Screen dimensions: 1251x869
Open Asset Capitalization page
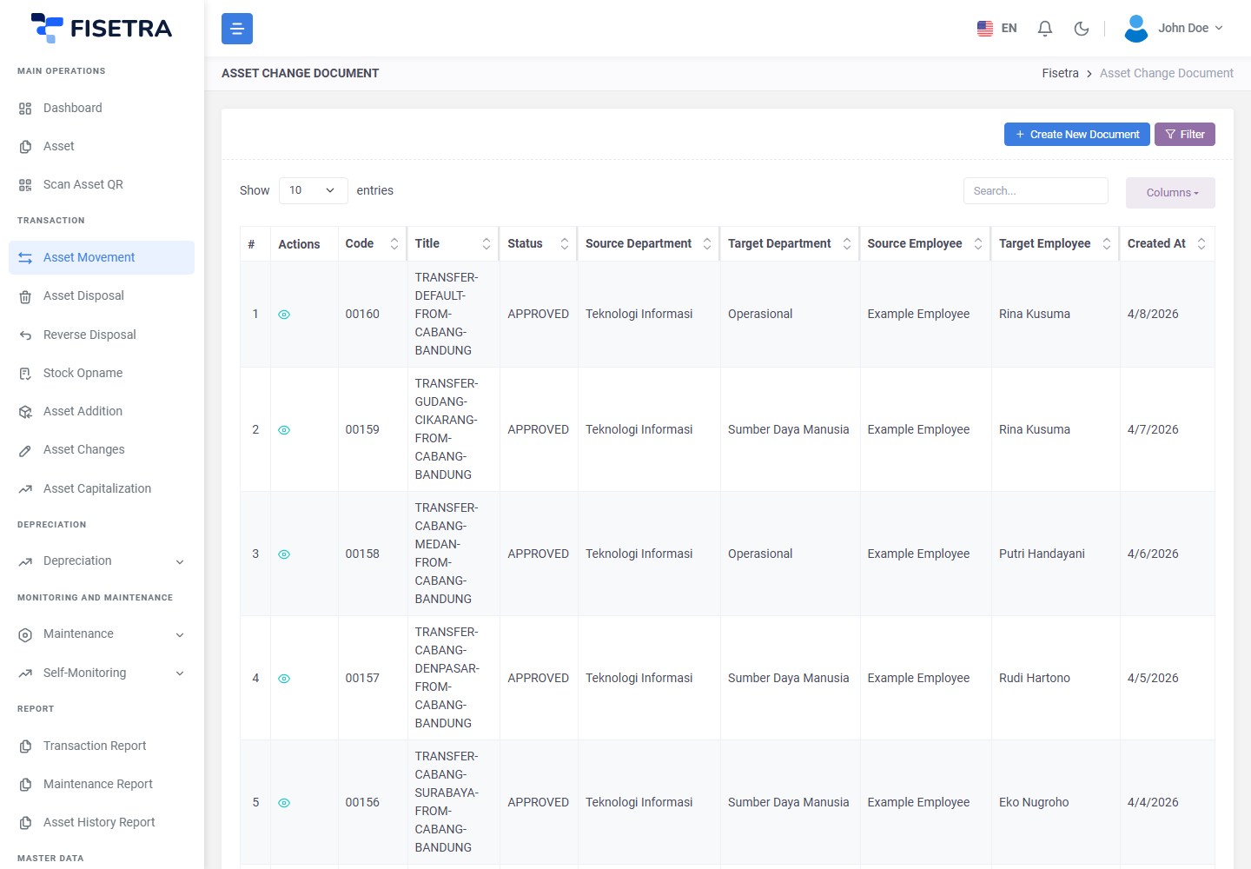(x=102, y=488)
